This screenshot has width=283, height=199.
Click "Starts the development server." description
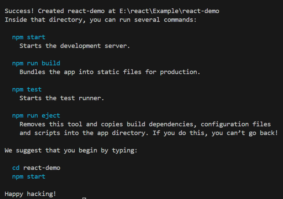[75, 46]
